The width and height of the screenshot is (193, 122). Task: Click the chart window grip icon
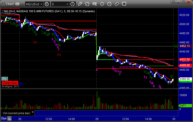pyautogui.click(x=3, y=4)
